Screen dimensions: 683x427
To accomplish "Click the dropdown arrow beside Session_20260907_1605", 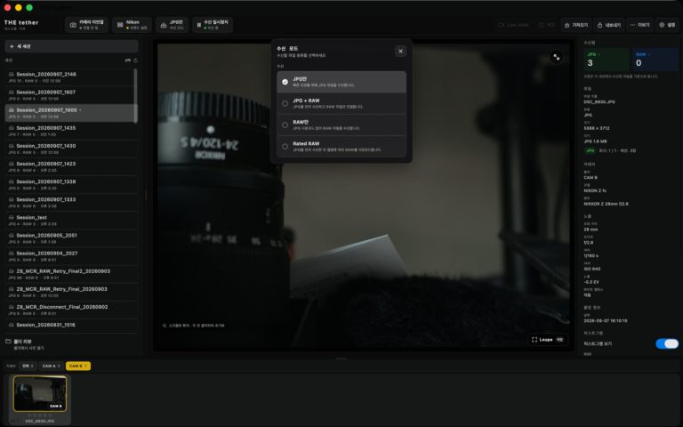I will click(81, 110).
